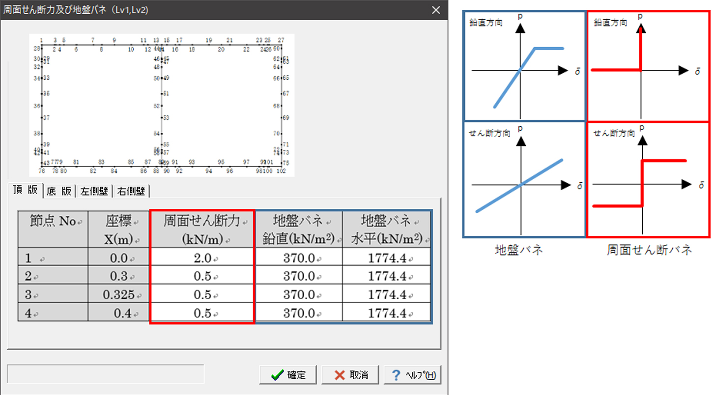Click 水平 spring cell 1774.4 for node 4

[387, 313]
